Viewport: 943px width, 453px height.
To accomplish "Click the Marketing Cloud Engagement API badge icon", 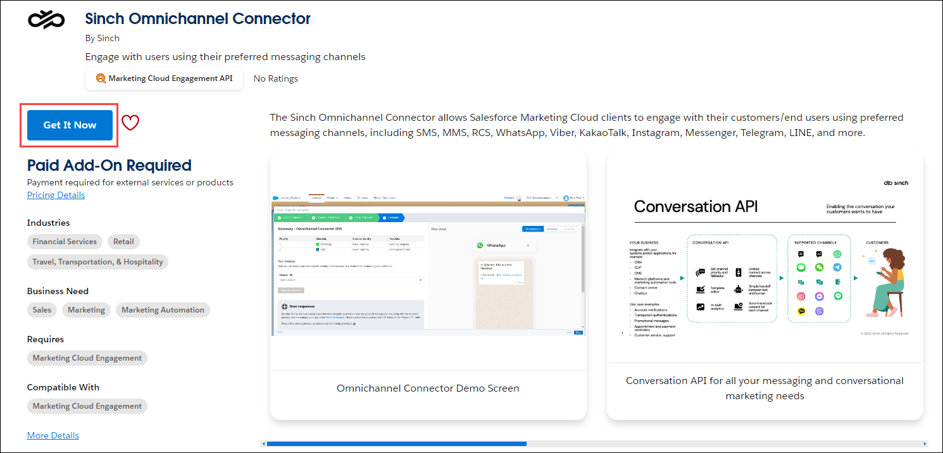I will click(101, 78).
